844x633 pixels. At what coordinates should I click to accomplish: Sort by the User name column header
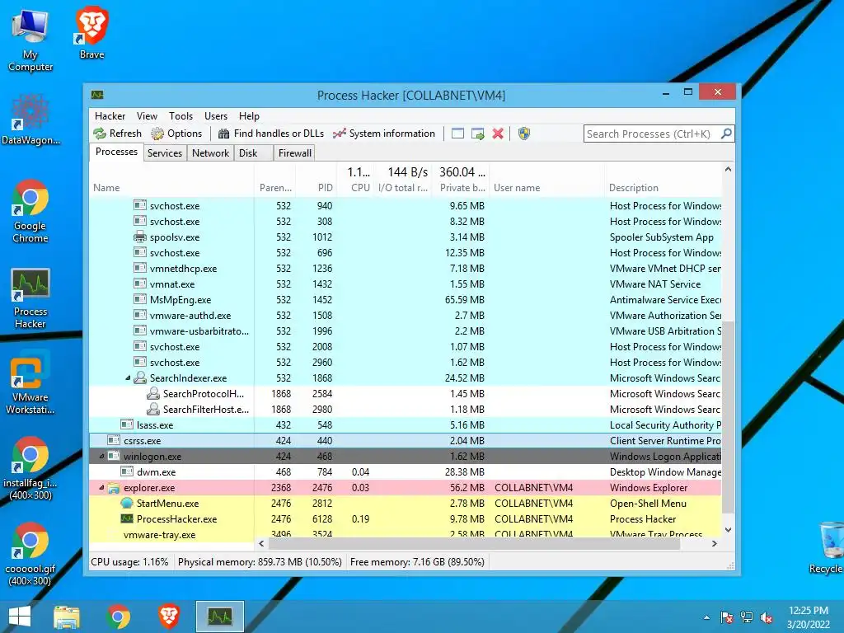547,188
